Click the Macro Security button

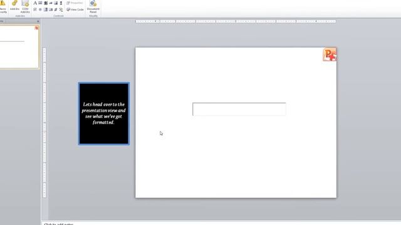pyautogui.click(x=3, y=7)
